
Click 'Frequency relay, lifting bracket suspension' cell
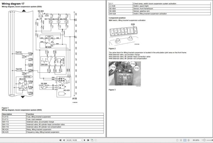65,132
